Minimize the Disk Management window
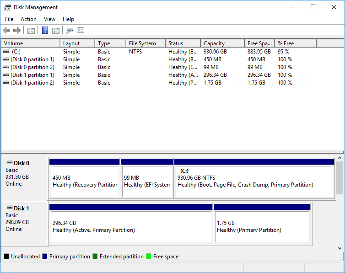The width and height of the screenshot is (345, 273). click(292, 7)
